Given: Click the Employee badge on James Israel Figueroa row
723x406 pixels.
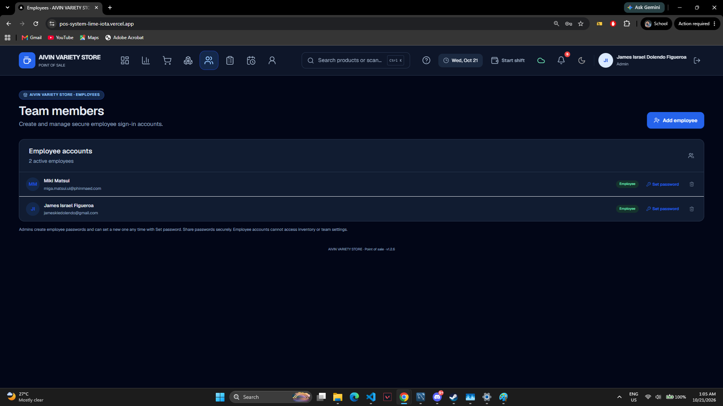Looking at the screenshot, I should coord(627,209).
